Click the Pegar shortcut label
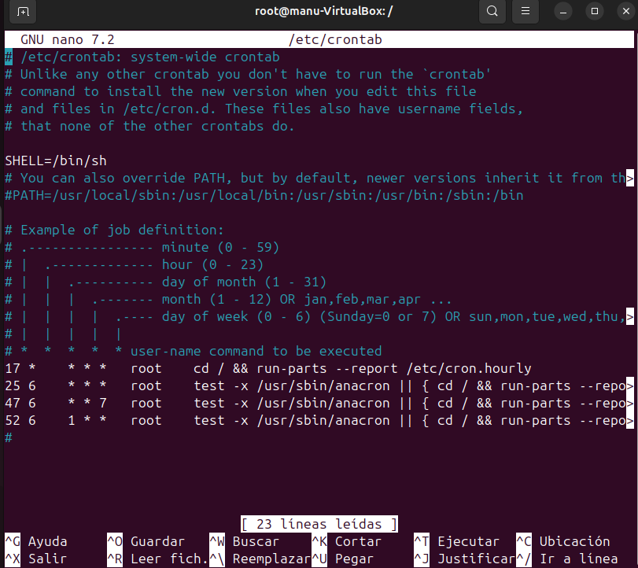Image resolution: width=638 pixels, height=568 pixels. (353, 559)
